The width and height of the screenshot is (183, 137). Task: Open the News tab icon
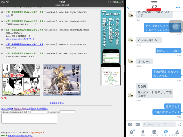pyautogui.click(x=154, y=133)
